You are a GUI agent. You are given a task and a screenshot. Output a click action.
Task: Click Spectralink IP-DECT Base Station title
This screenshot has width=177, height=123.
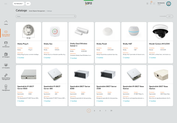point(133,87)
